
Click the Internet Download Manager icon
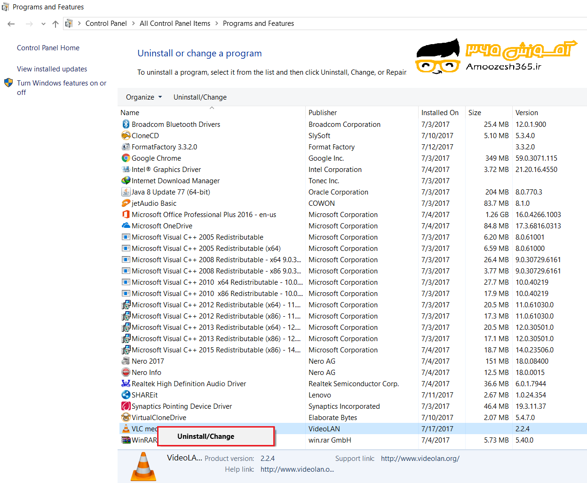coord(126,180)
